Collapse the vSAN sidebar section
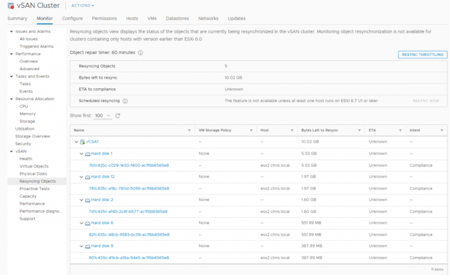This screenshot has width=450, height=275. click(x=11, y=151)
